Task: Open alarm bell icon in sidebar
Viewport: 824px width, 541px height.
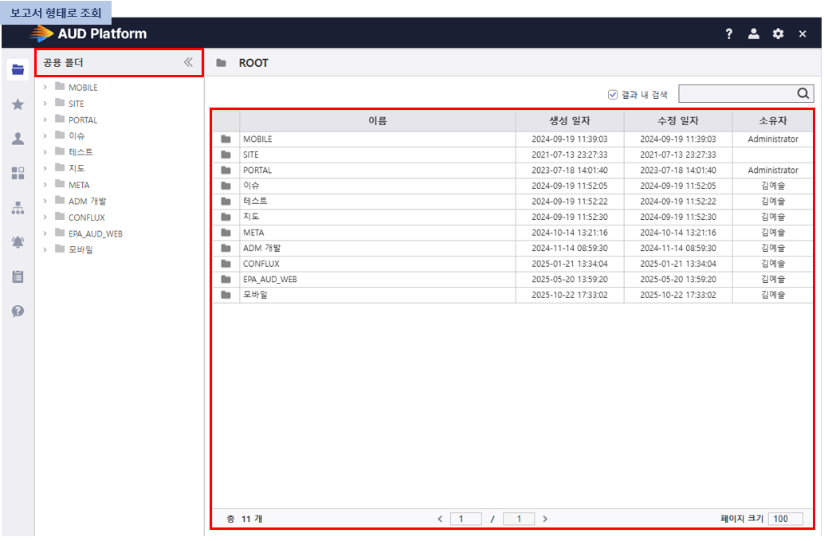Action: pyautogui.click(x=18, y=241)
